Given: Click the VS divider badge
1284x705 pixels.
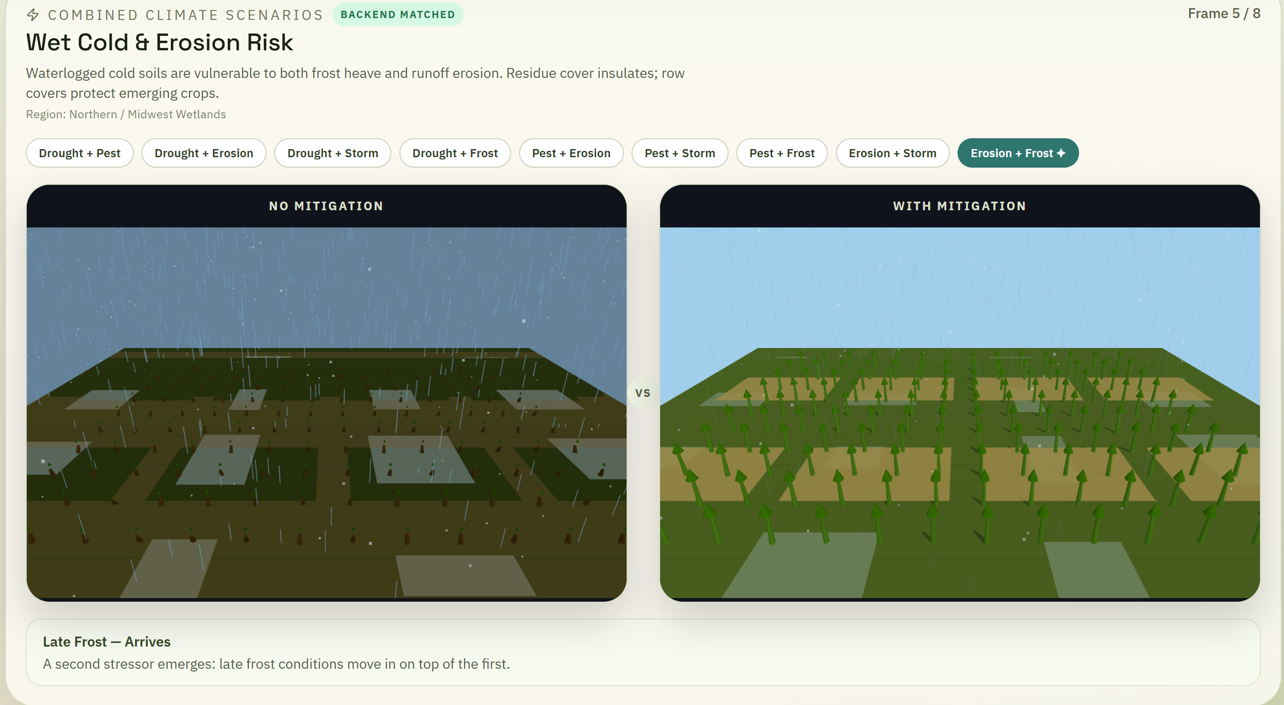Looking at the screenshot, I should (642, 393).
